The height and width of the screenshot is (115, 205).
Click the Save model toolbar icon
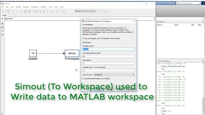click(8, 11)
